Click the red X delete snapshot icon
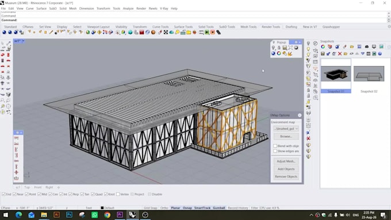 pos(340,53)
